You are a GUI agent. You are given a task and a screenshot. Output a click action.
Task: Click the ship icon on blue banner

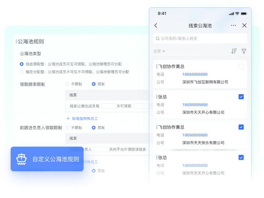[21, 159]
